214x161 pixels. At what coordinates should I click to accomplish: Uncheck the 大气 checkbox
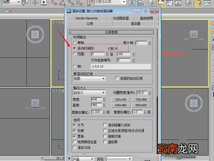tap(74, 125)
